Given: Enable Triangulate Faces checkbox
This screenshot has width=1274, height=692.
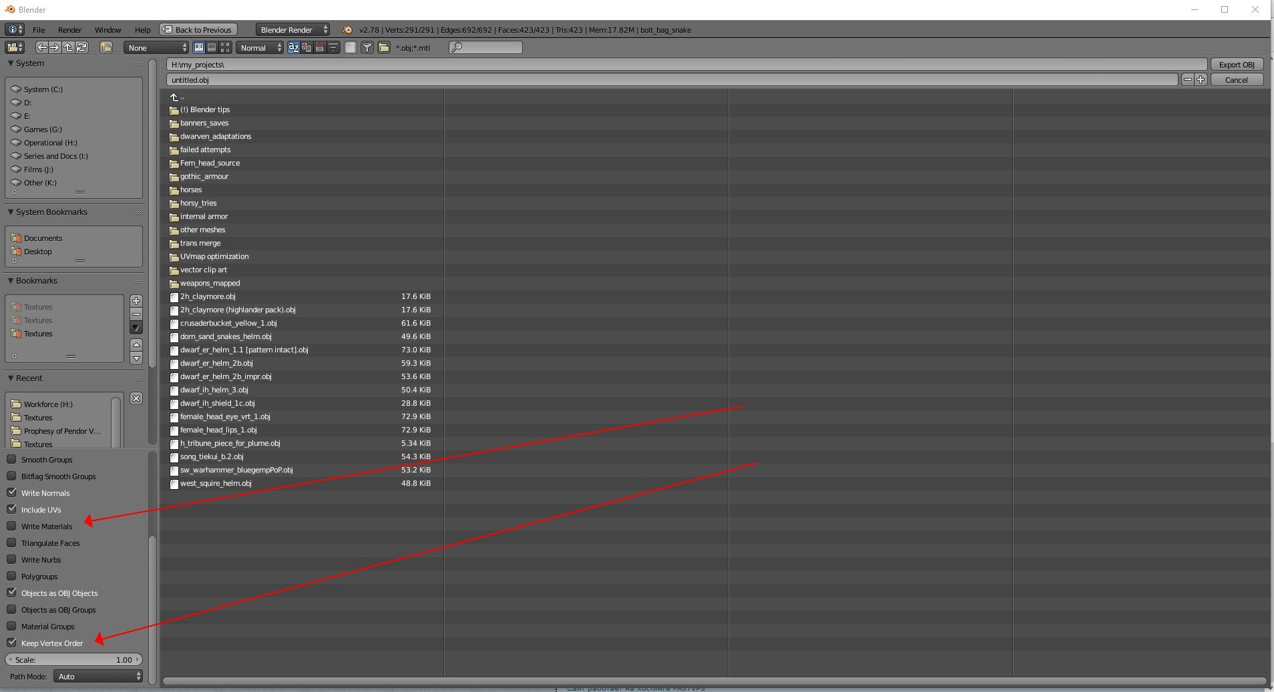Looking at the screenshot, I should pyautogui.click(x=11, y=543).
